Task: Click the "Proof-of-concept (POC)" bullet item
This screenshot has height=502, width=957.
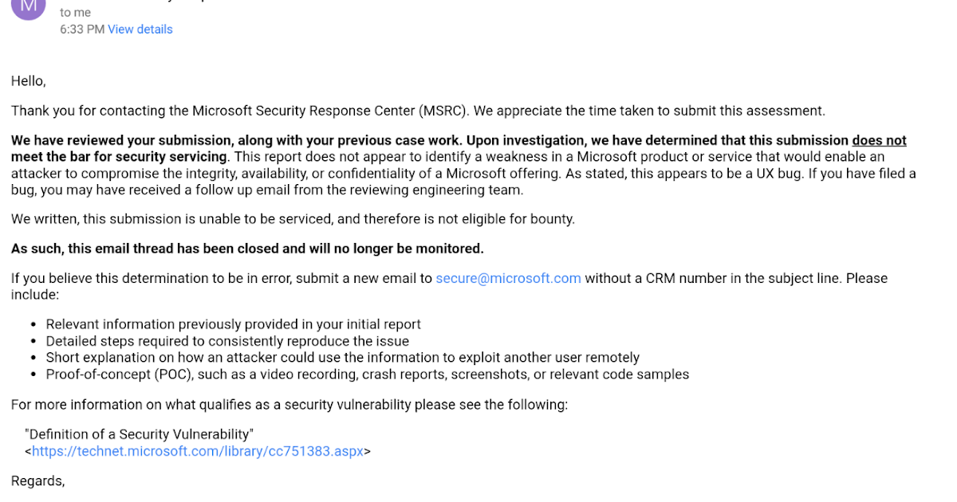Action: point(367,375)
